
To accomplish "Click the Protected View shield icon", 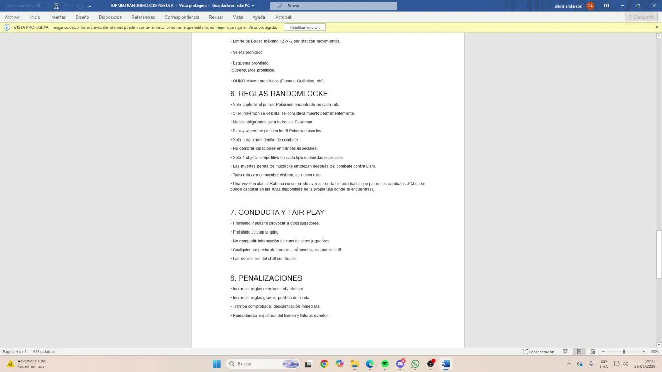I will (7, 27).
